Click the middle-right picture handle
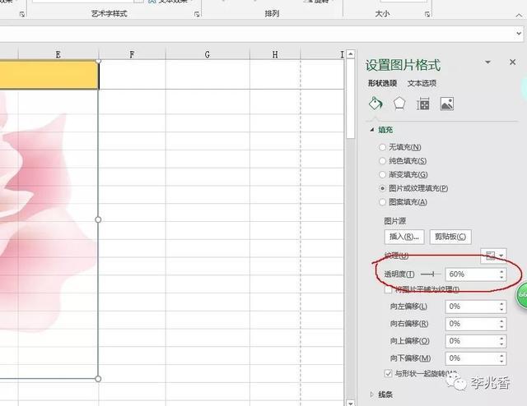The height and width of the screenshot is (406, 527). click(x=98, y=219)
